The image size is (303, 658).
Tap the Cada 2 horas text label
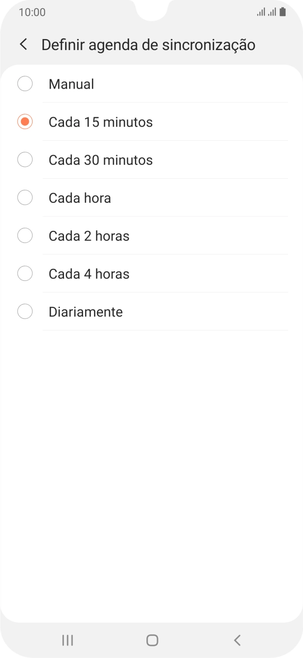tap(89, 235)
